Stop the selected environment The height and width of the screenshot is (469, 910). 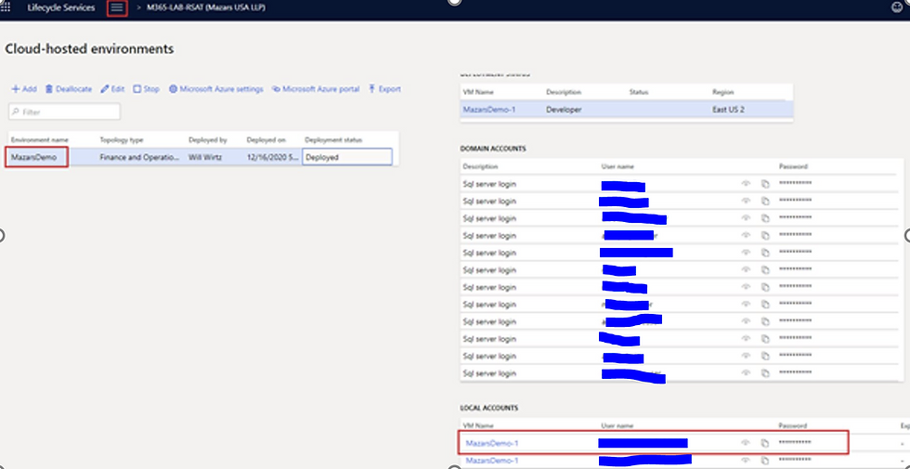147,89
